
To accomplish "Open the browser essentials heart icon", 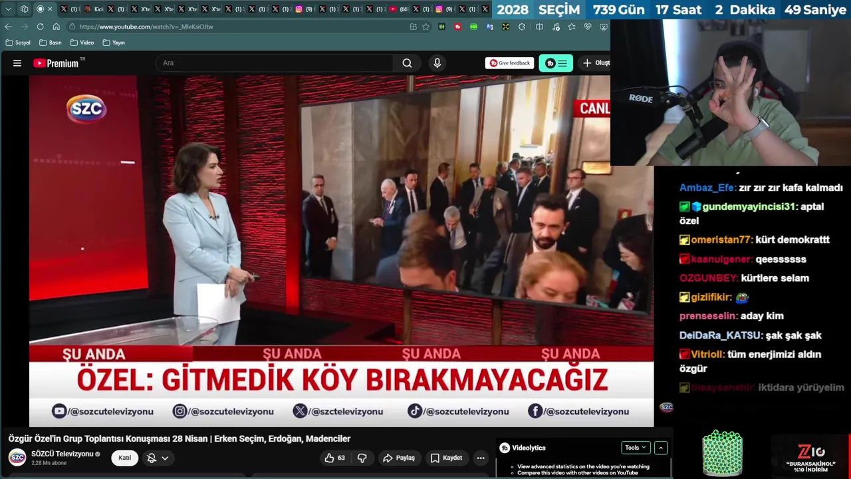I will (x=588, y=27).
